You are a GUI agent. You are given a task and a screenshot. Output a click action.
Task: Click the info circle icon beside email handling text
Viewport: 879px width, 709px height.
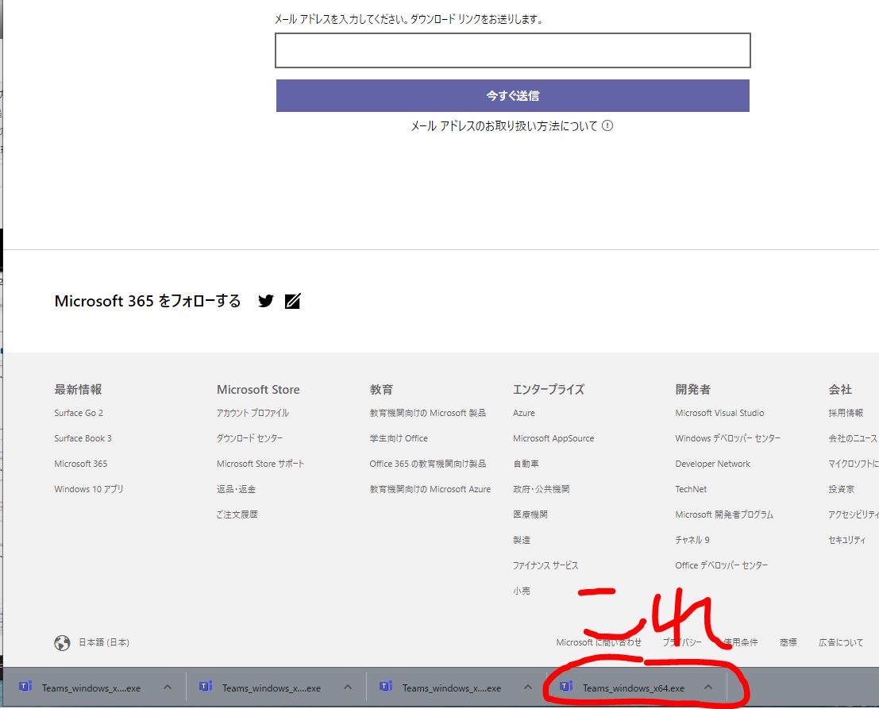607,125
